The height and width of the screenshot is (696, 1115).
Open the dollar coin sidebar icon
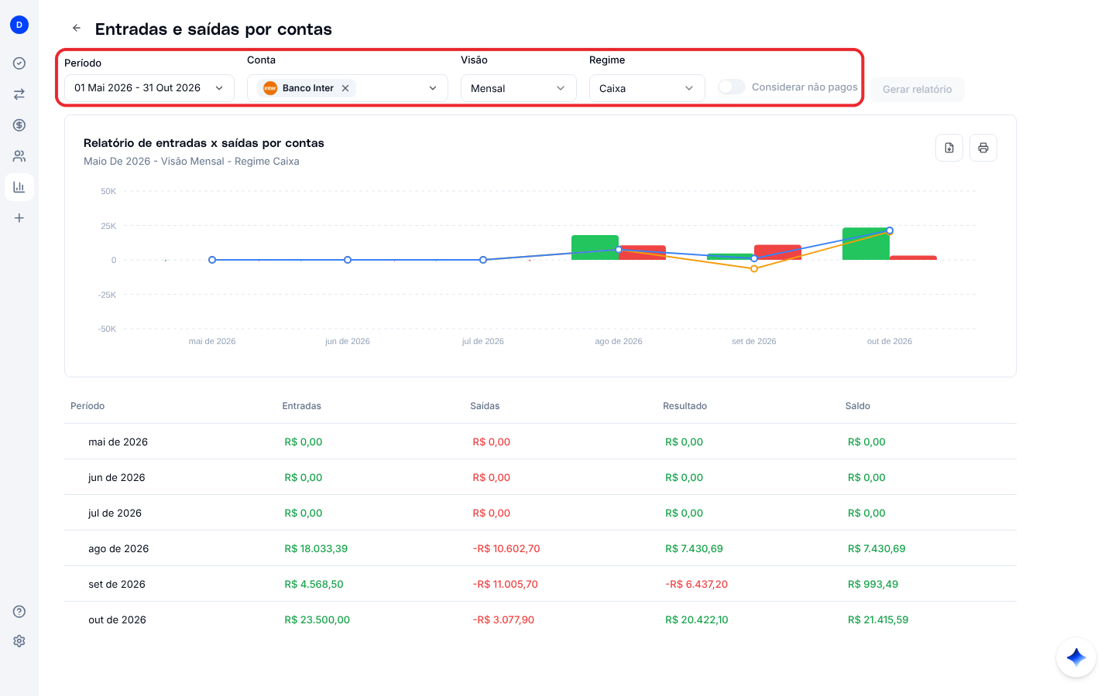click(x=19, y=125)
